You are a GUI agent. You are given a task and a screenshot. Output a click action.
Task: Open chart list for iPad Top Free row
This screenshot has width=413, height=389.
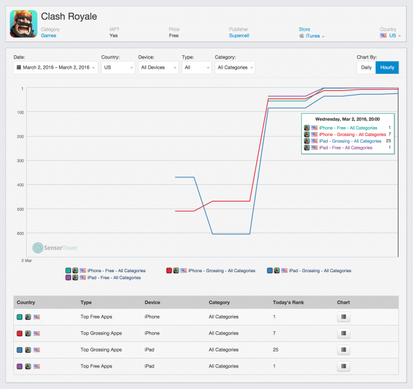pos(344,366)
